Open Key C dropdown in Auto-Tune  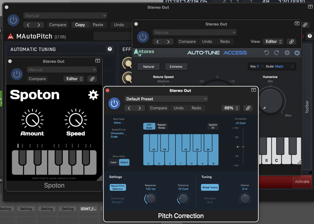point(257,66)
